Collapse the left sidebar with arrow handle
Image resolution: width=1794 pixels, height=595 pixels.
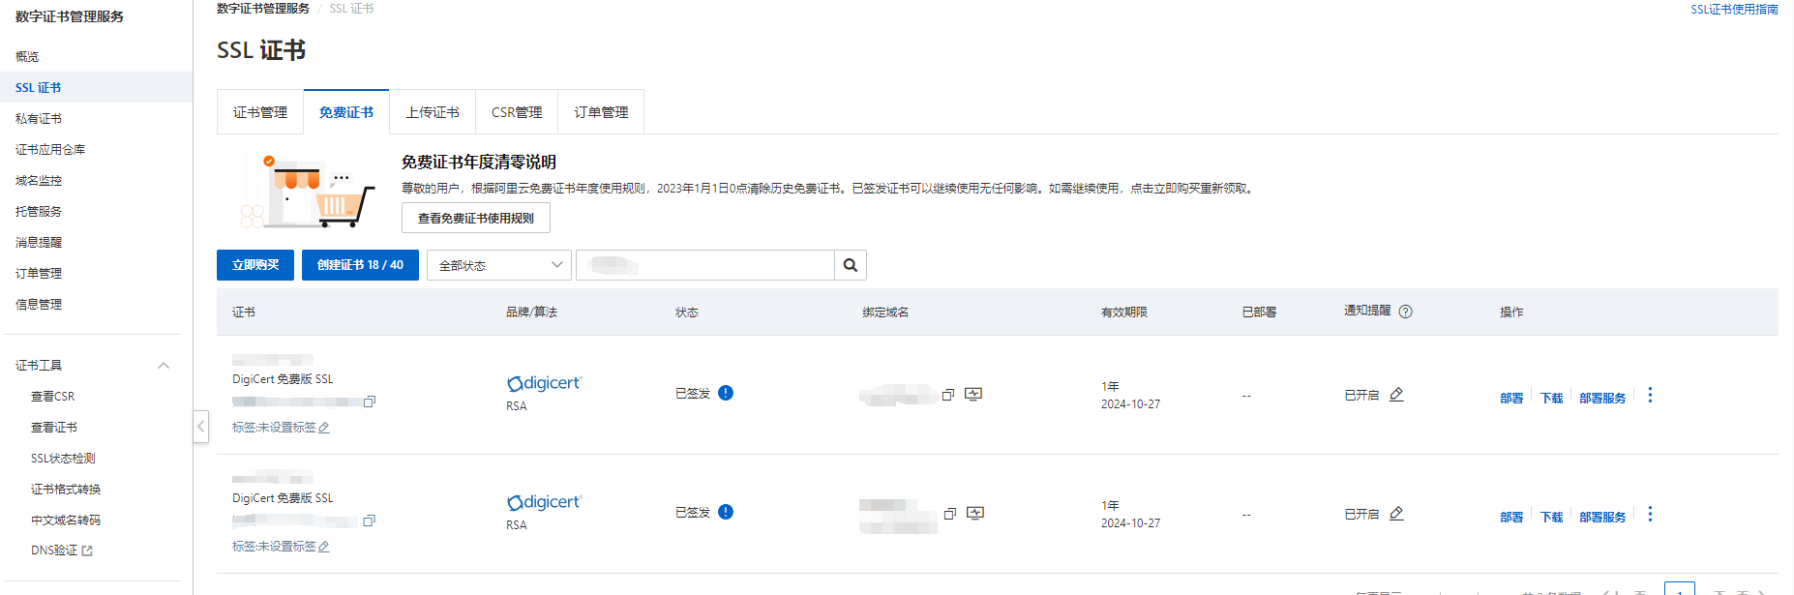[x=201, y=426]
